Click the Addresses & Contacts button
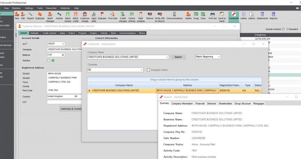301x159 pixels. [x=71, y=109]
